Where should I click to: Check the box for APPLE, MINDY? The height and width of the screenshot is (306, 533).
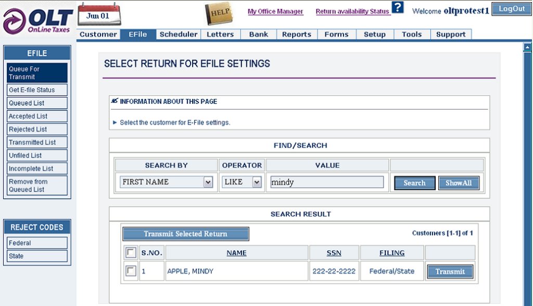click(131, 271)
